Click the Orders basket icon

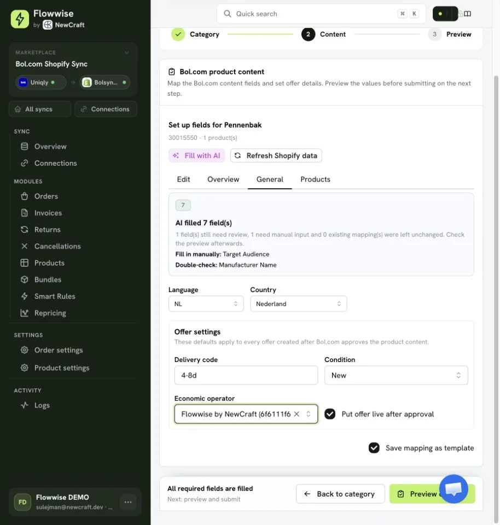tap(25, 196)
